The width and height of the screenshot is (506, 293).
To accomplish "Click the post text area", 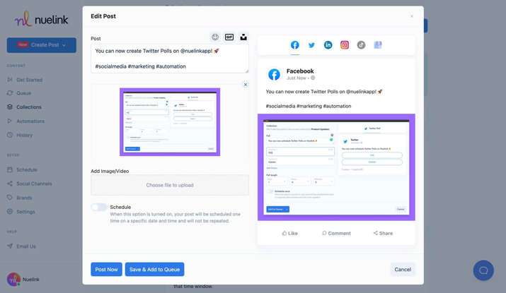I will (170, 59).
